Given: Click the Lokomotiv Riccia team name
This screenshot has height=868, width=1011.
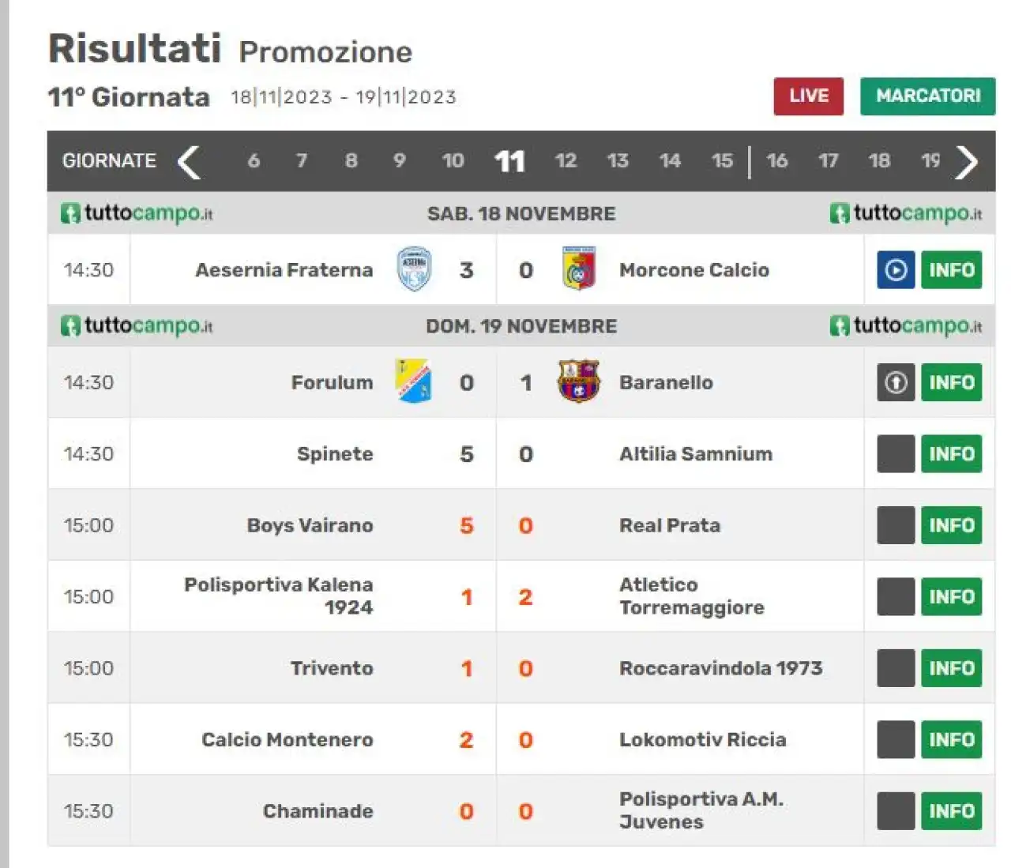Looking at the screenshot, I should [x=703, y=740].
